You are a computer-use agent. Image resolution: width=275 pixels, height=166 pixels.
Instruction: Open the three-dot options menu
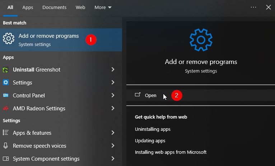coord(253,7)
